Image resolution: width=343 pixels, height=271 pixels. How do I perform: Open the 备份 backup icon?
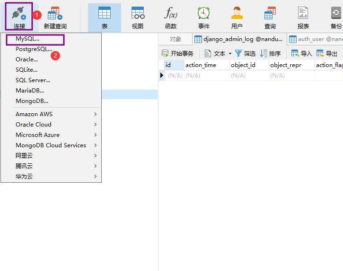click(336, 17)
